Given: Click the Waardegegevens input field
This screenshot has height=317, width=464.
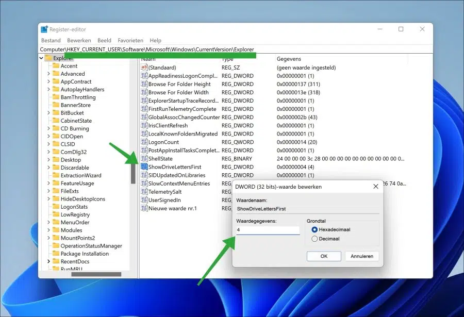Looking at the screenshot, I should [x=268, y=230].
